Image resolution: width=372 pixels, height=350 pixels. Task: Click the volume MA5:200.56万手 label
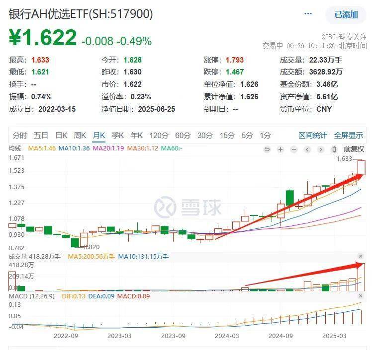pos(92,257)
